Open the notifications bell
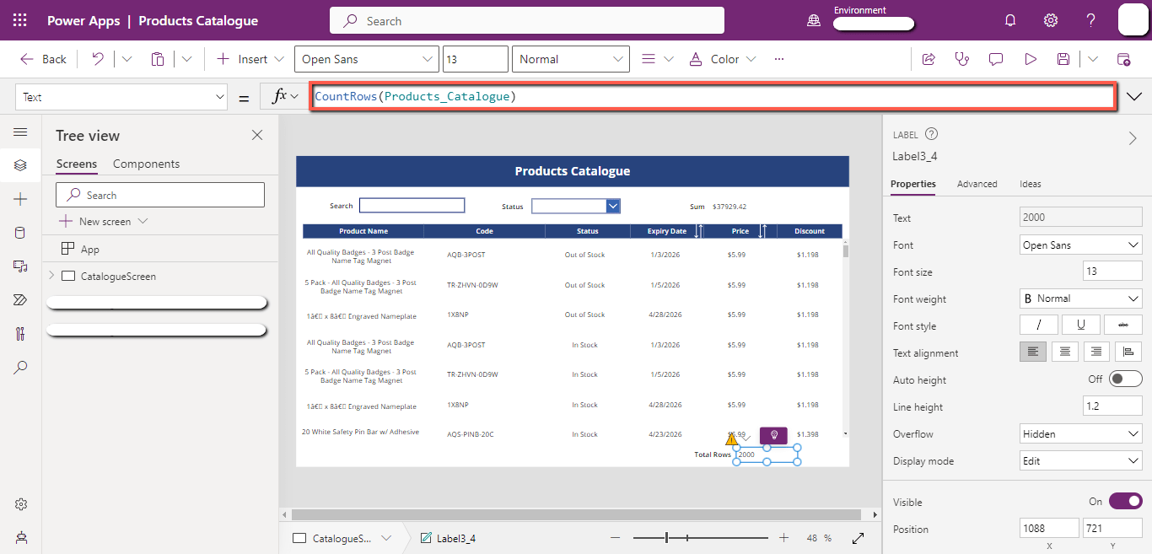 (x=1010, y=20)
